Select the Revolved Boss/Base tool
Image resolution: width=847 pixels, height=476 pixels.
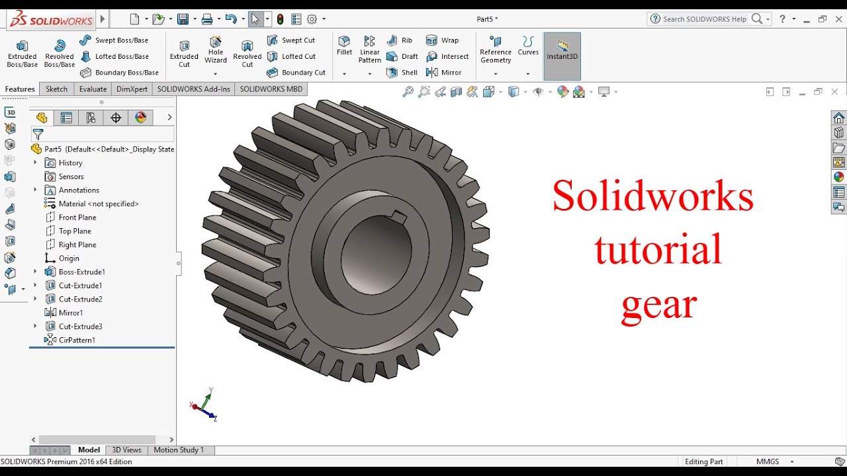tap(60, 53)
